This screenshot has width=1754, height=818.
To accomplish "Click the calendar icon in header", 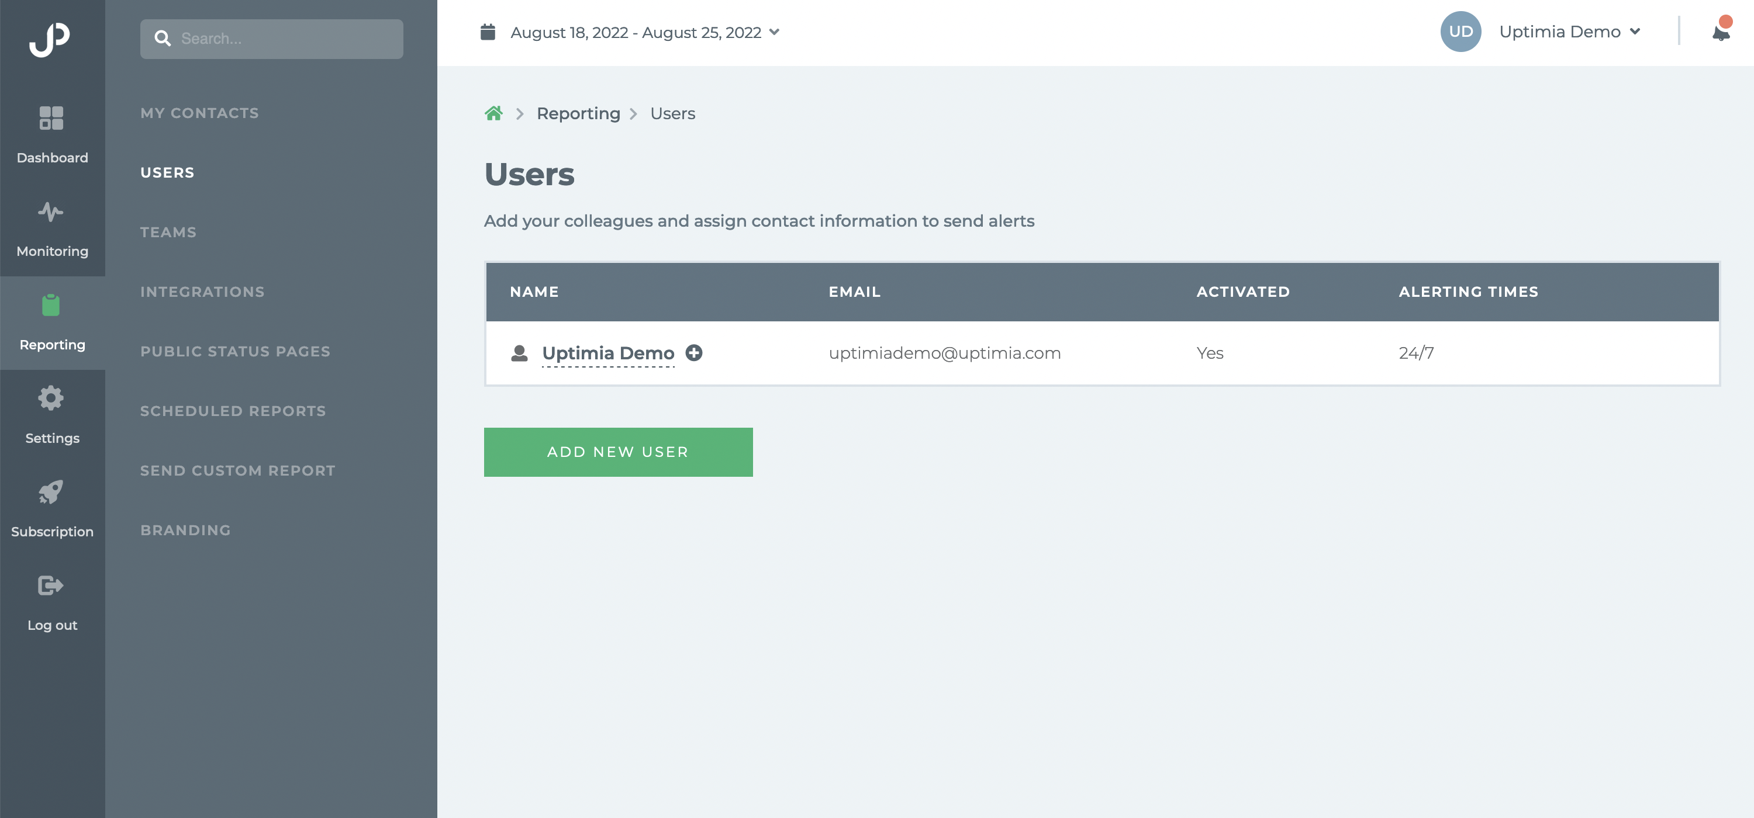I will tap(488, 32).
